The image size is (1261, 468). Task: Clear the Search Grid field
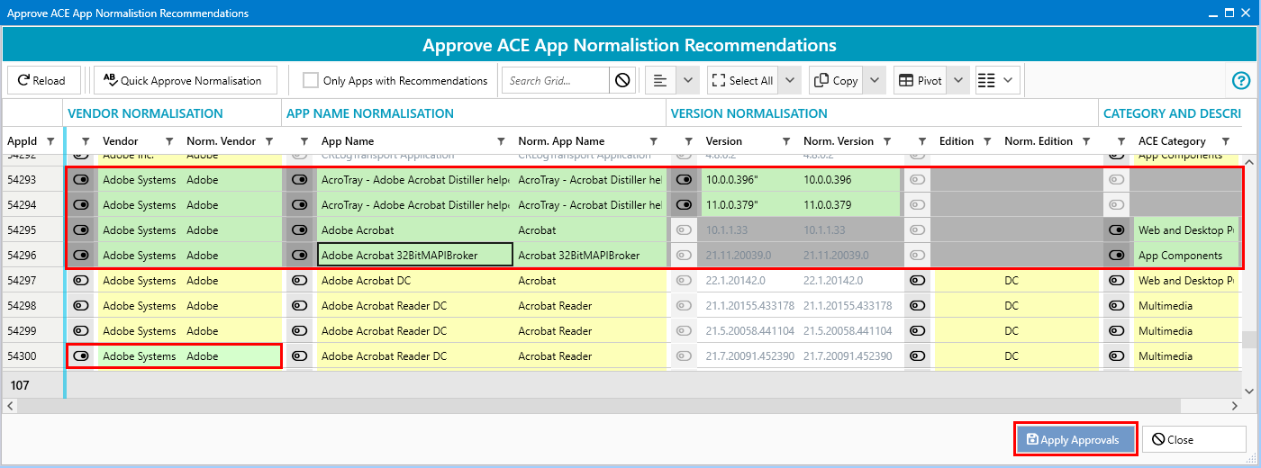click(x=621, y=80)
